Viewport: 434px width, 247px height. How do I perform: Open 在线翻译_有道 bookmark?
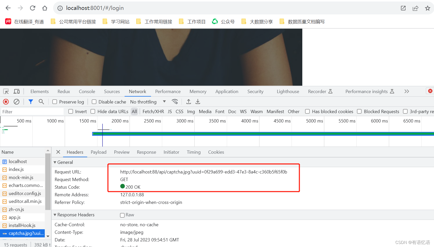pos(25,22)
